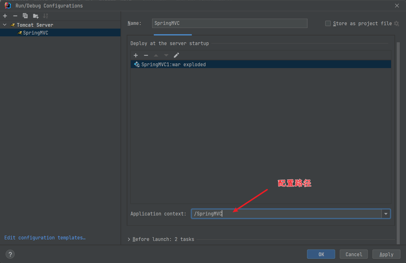Expand Before launch tasks section
Screen dimensions: 406x263
click(x=129, y=239)
